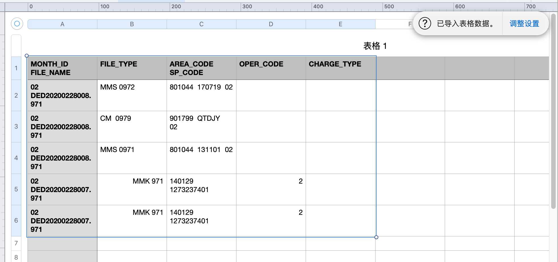Click the MONTH_ID FILE_NAME header cell
Image resolution: width=558 pixels, height=262 pixels.
pos(62,68)
